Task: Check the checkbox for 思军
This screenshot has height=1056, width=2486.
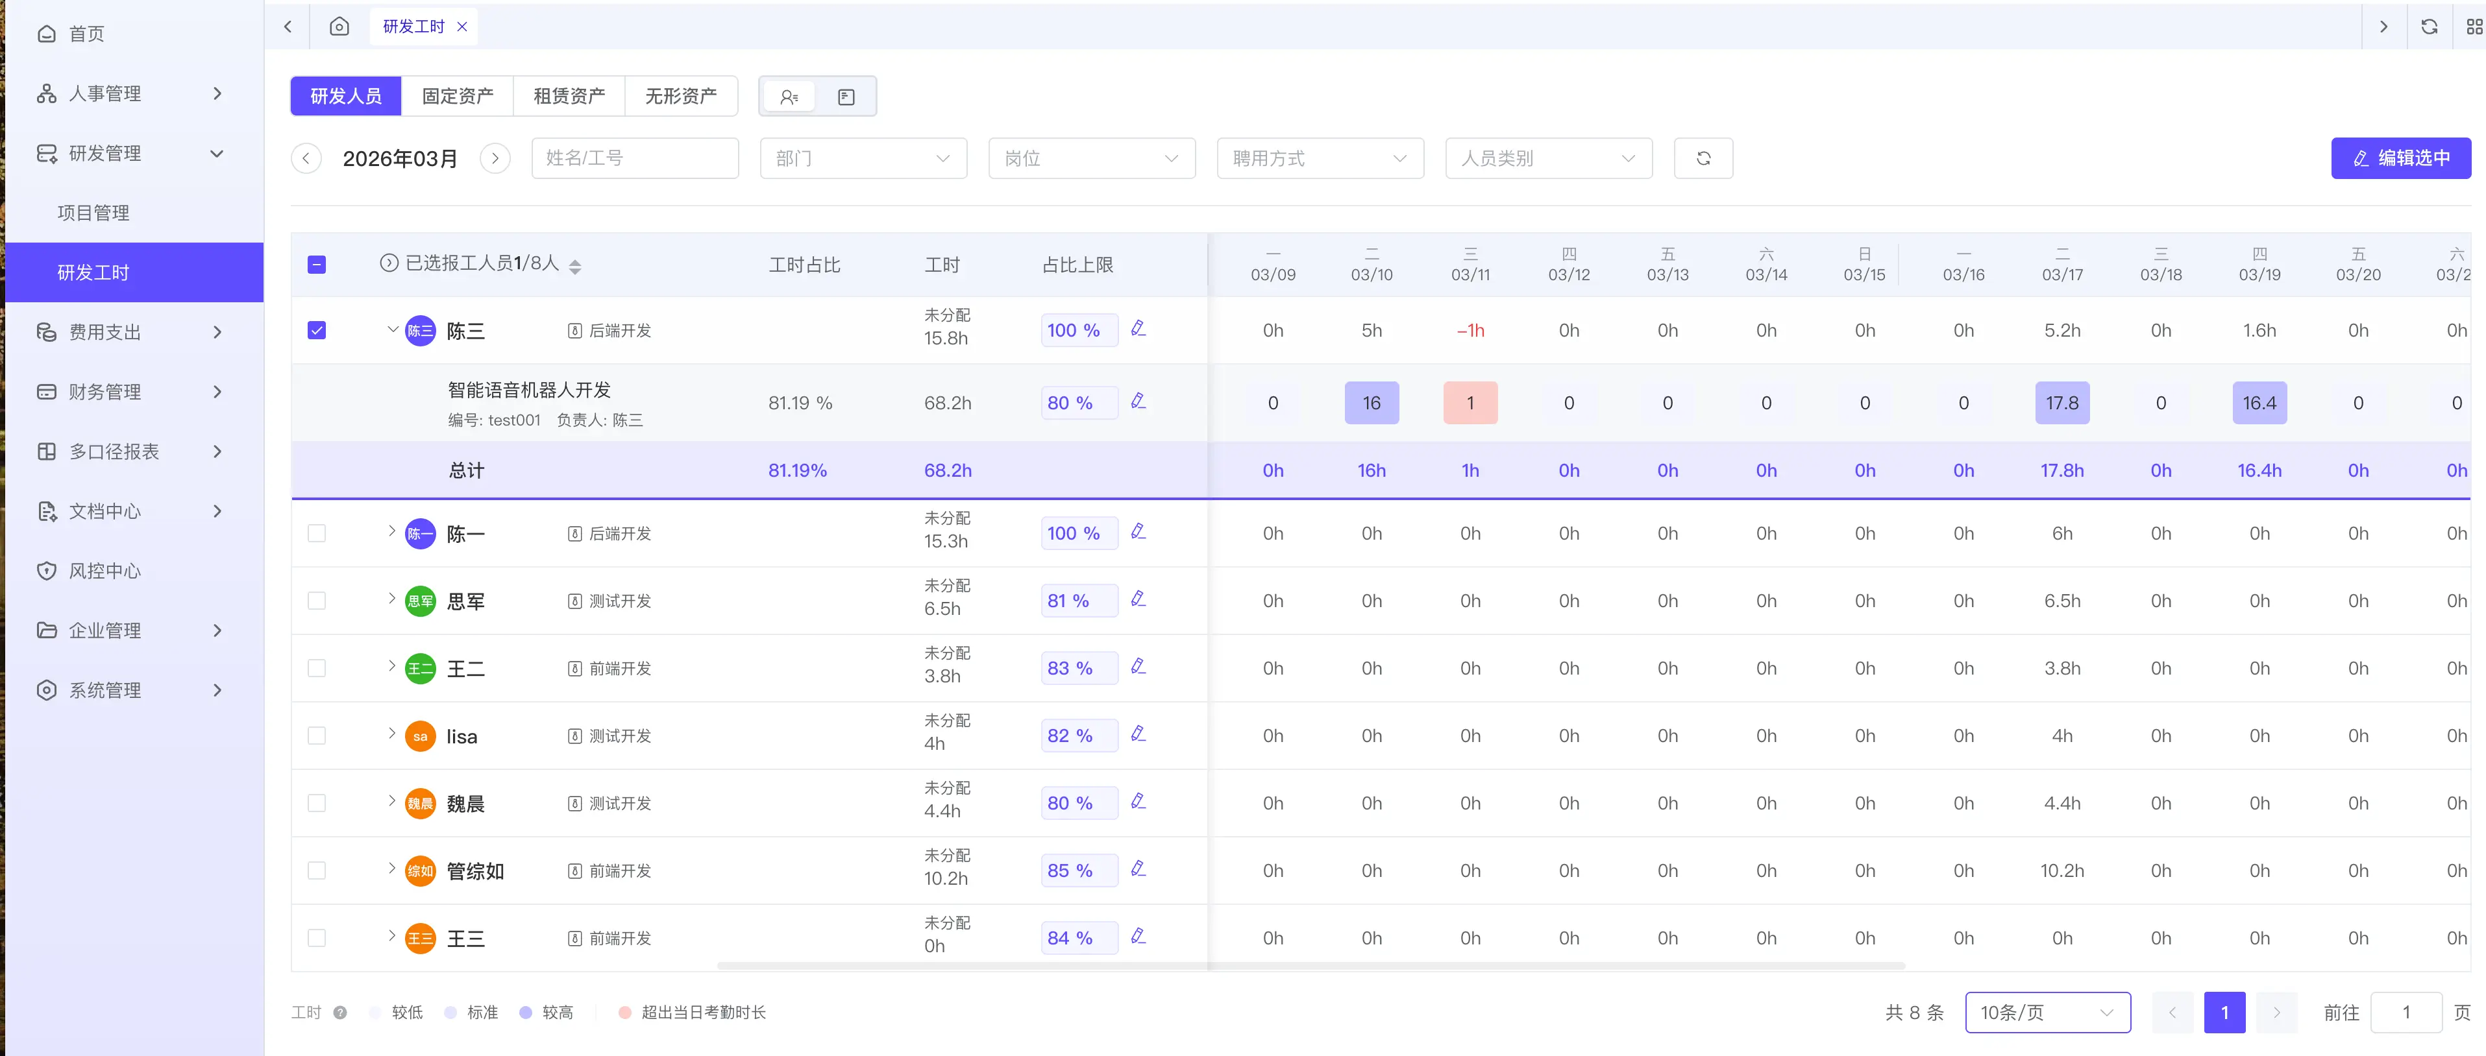Action: click(317, 600)
